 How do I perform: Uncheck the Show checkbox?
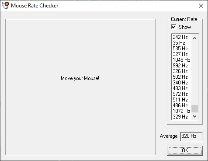point(173,27)
